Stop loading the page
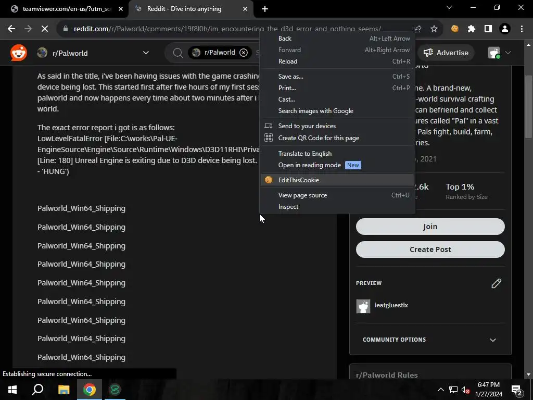The image size is (533, 400). [45, 29]
